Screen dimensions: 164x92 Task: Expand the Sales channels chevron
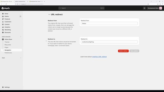tap(21, 37)
